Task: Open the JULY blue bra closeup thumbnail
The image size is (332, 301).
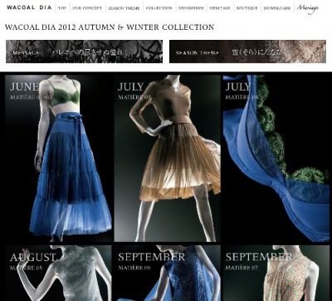Action: click(276, 158)
